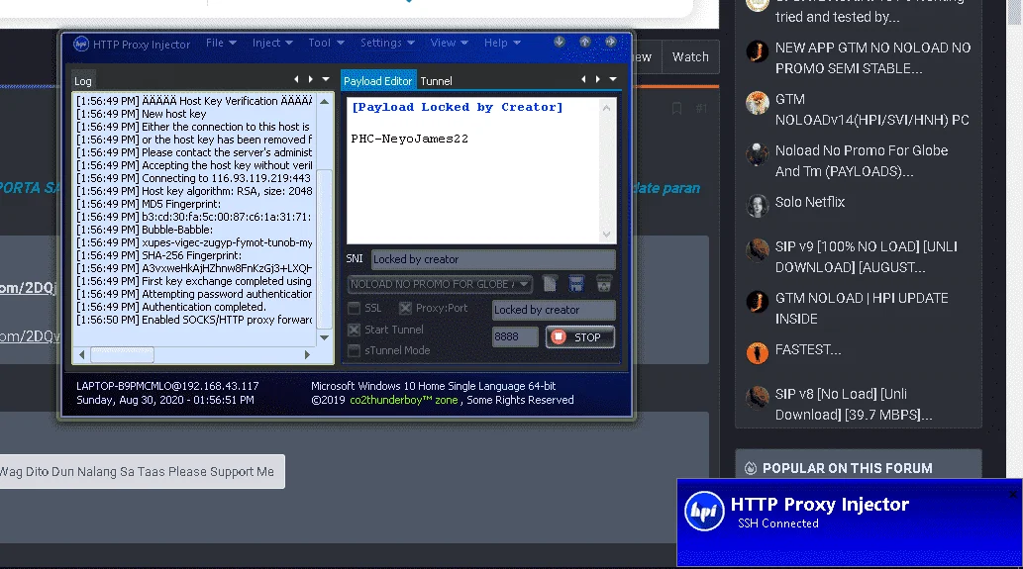Click payload text PHC-NeyoJames22
Image resolution: width=1023 pixels, height=569 pixels.
pyautogui.click(x=410, y=139)
